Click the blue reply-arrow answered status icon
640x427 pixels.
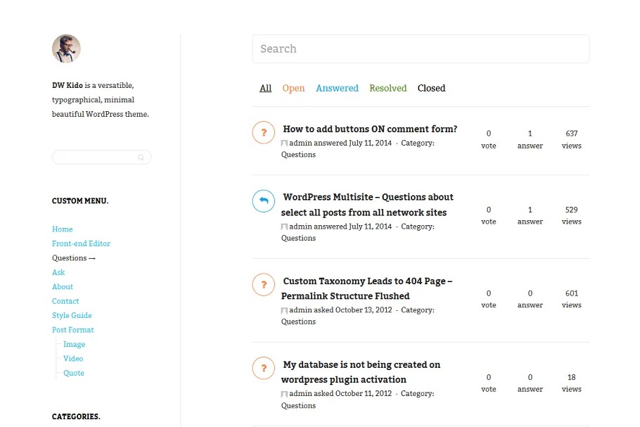263,200
